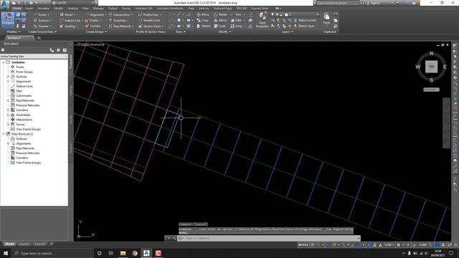Toggle the isolate objects status bar icon
The image size is (459, 258).
[x=443, y=245]
